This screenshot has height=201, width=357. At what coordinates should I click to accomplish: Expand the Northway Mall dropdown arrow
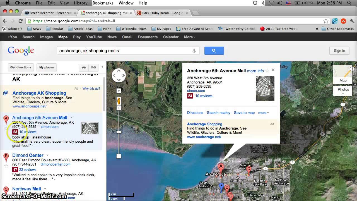45,189
